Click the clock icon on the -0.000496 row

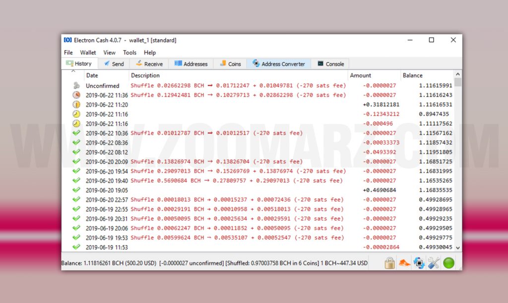pyautogui.click(x=76, y=124)
